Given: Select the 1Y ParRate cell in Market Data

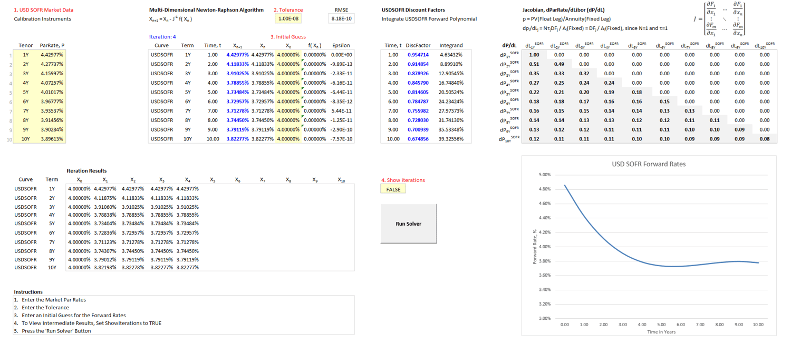Looking at the screenshot, I should 52,55.
